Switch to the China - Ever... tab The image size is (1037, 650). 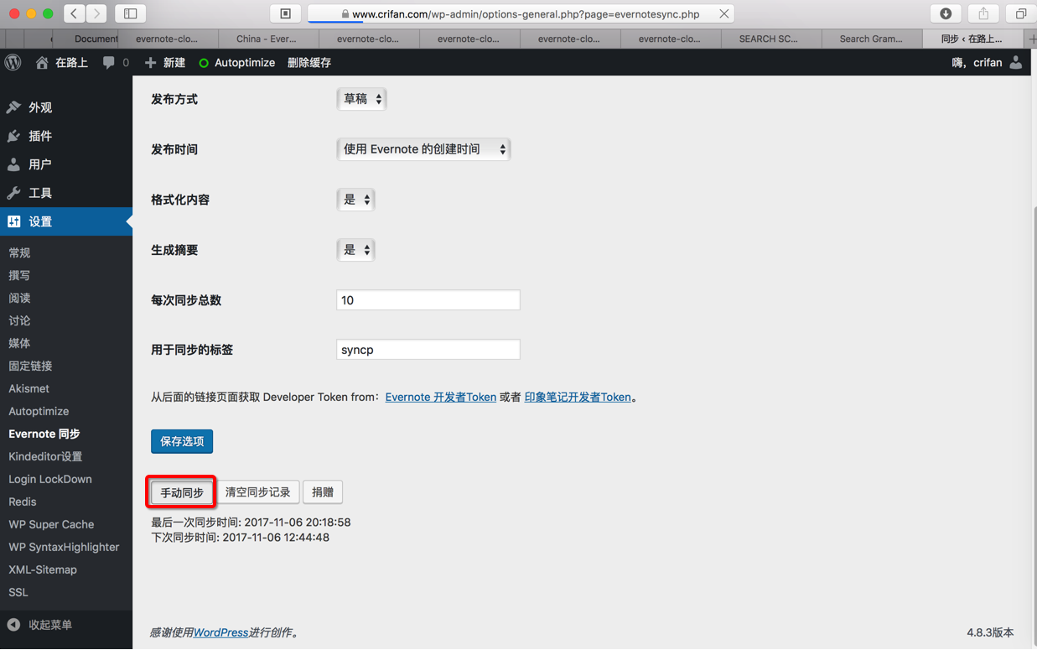pyautogui.click(x=267, y=39)
